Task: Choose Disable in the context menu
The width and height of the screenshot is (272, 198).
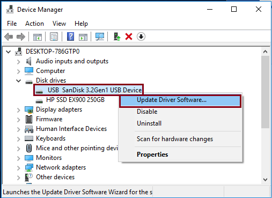Action: 180,112
